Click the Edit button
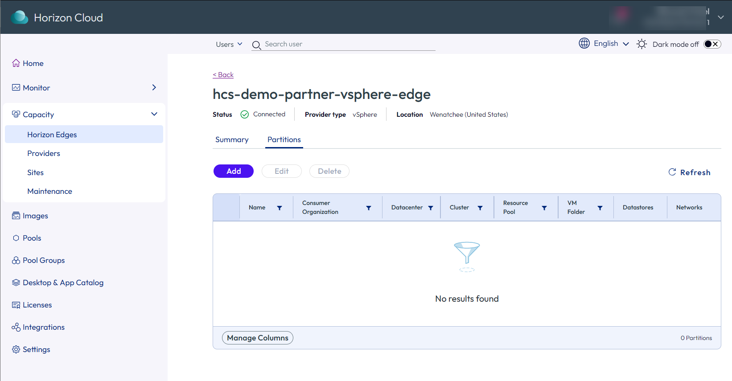 pos(282,171)
